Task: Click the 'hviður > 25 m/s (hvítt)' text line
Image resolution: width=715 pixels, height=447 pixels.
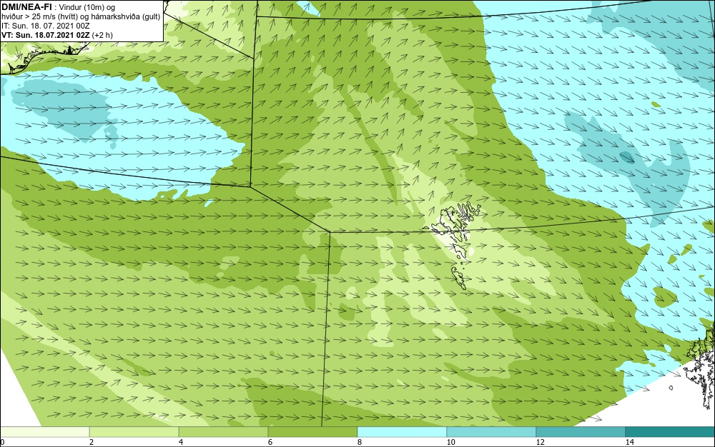Action: click(x=39, y=17)
